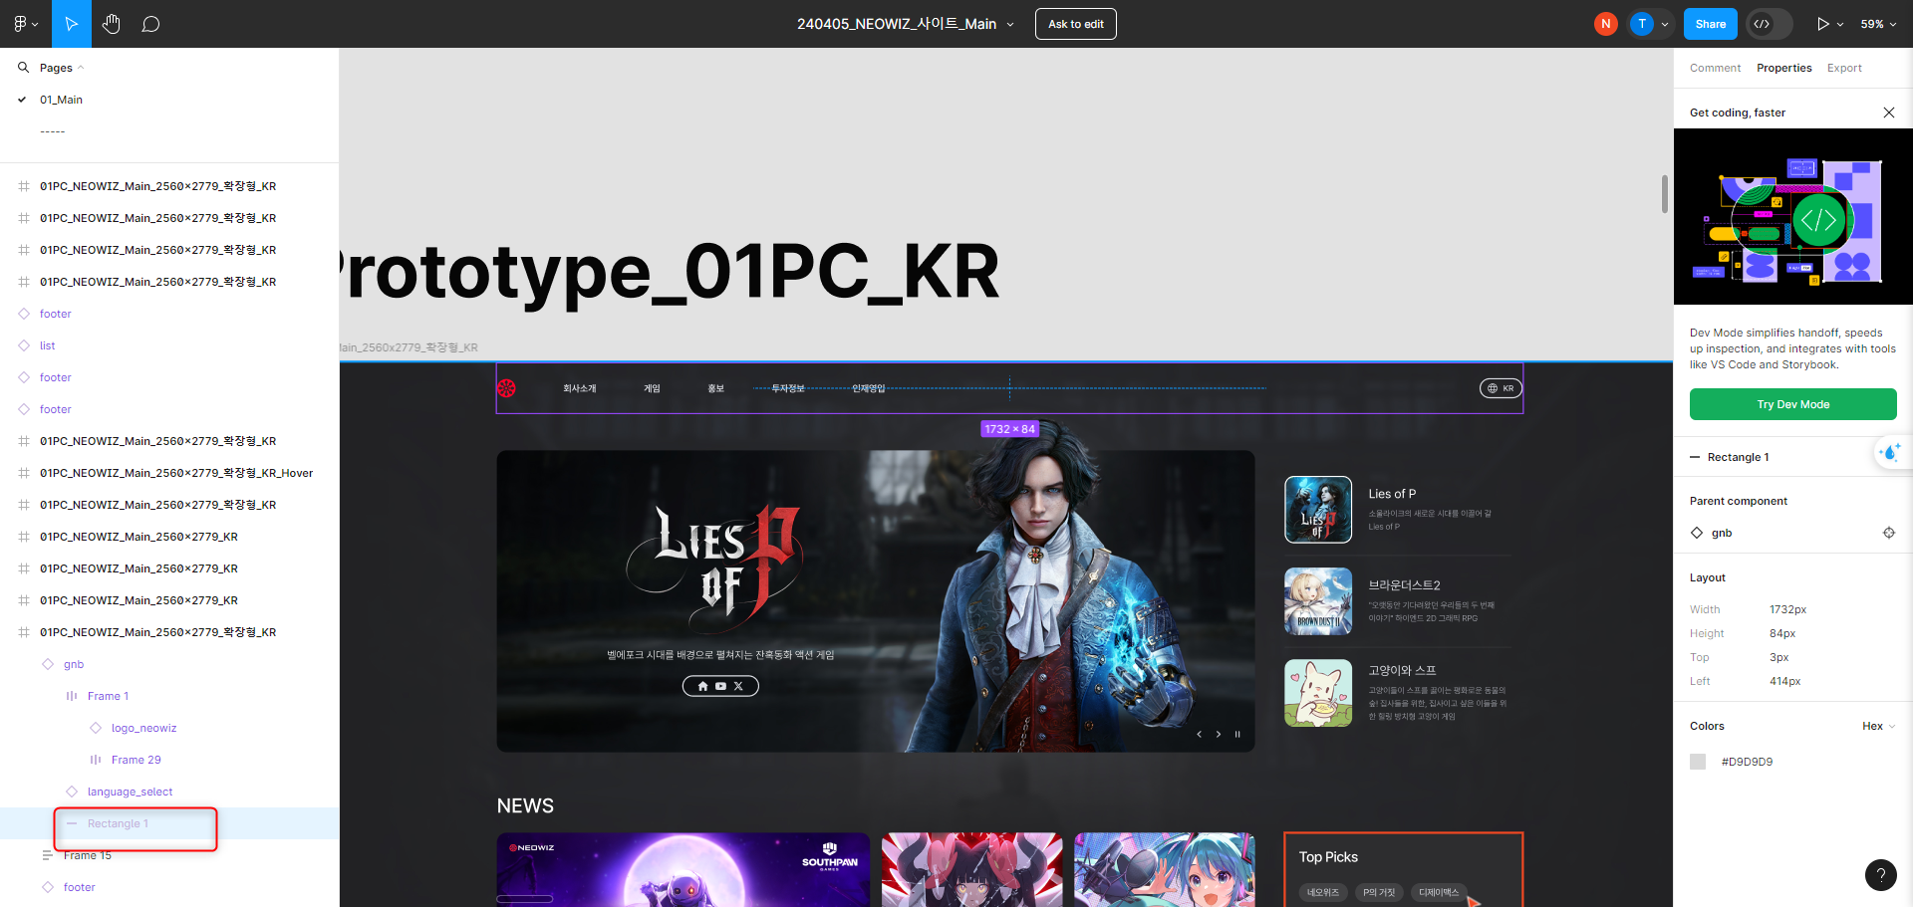Click the P의 거짓 chip under Top Picks
This screenshot has width=1913, height=907.
pyautogui.click(x=1379, y=892)
